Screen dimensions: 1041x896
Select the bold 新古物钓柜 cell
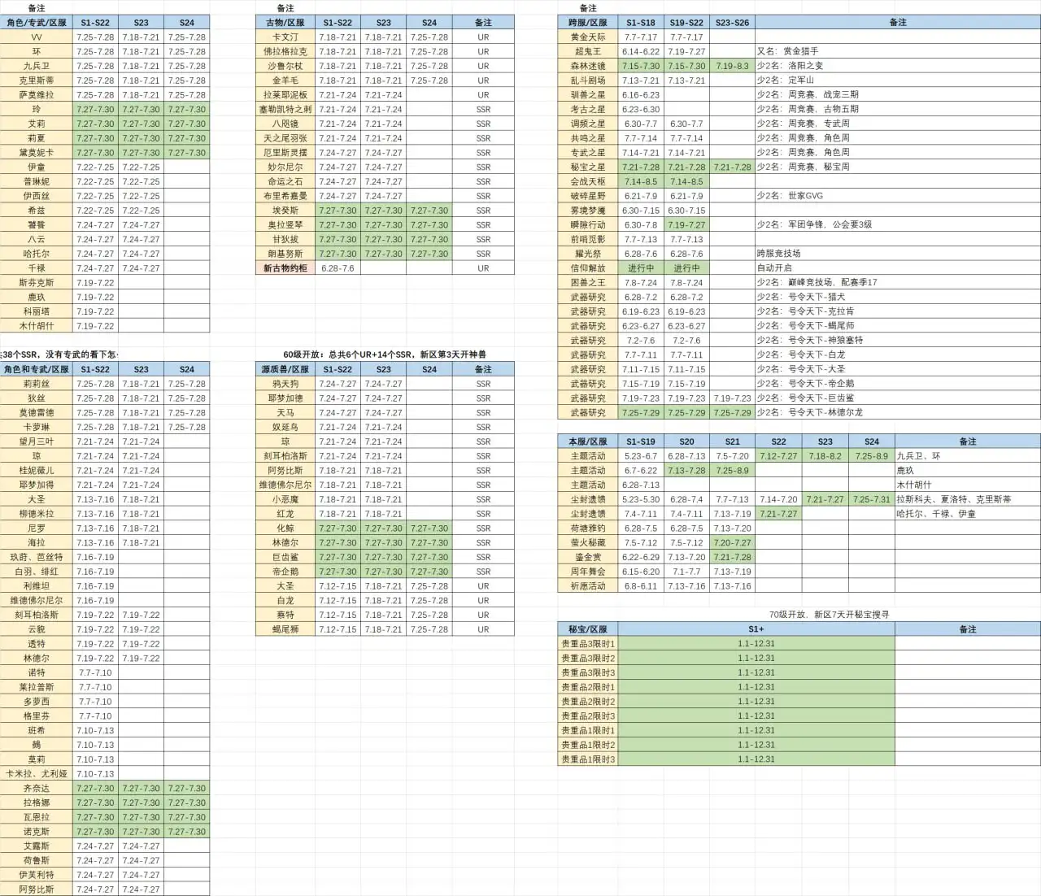[285, 268]
